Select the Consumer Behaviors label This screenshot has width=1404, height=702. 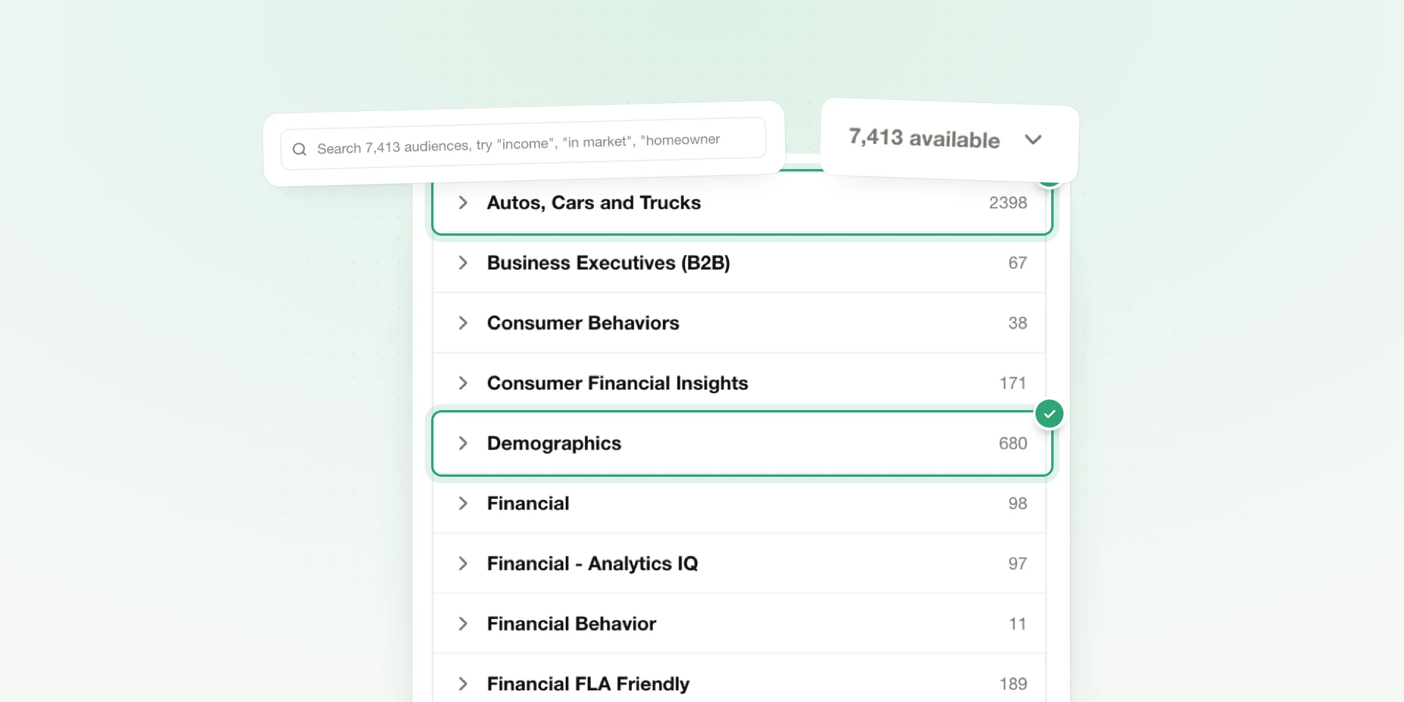(583, 323)
